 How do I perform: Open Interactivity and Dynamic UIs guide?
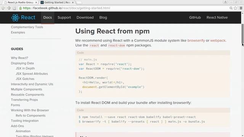tap(32, 84)
